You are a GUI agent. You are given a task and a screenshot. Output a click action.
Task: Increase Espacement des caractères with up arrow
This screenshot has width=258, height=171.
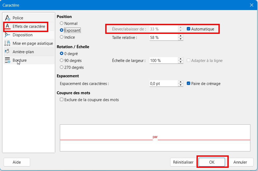coord(181,82)
